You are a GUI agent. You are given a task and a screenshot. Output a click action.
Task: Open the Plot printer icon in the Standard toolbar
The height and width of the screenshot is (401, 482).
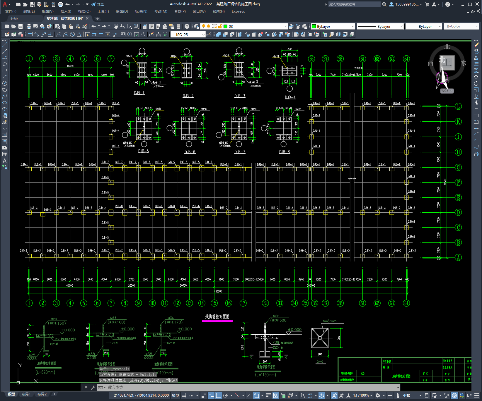coord(29,26)
